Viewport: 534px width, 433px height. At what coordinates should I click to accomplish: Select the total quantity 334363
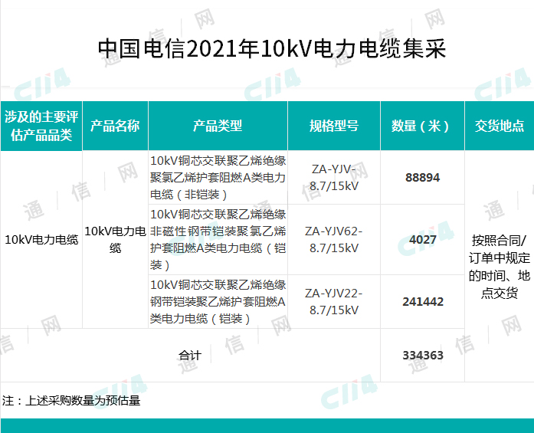423,356
